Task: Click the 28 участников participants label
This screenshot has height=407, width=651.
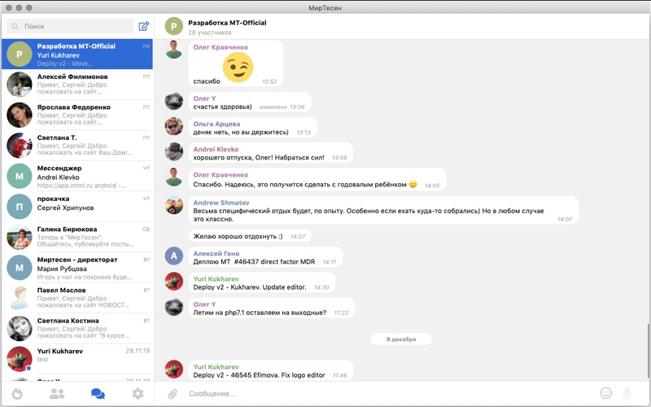Action: tap(210, 33)
